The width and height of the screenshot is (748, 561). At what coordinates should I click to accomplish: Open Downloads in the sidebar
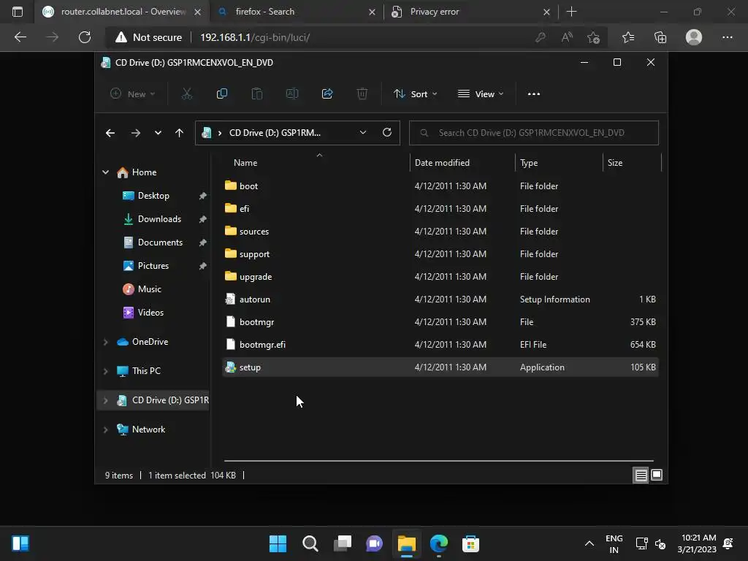coord(159,219)
